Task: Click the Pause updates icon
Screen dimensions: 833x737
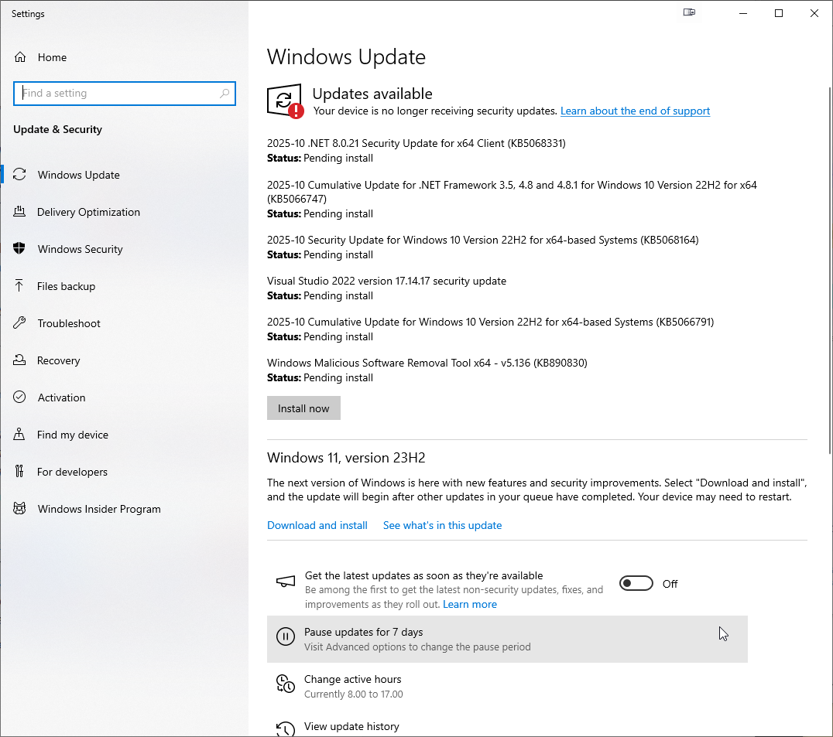Action: pyautogui.click(x=286, y=636)
